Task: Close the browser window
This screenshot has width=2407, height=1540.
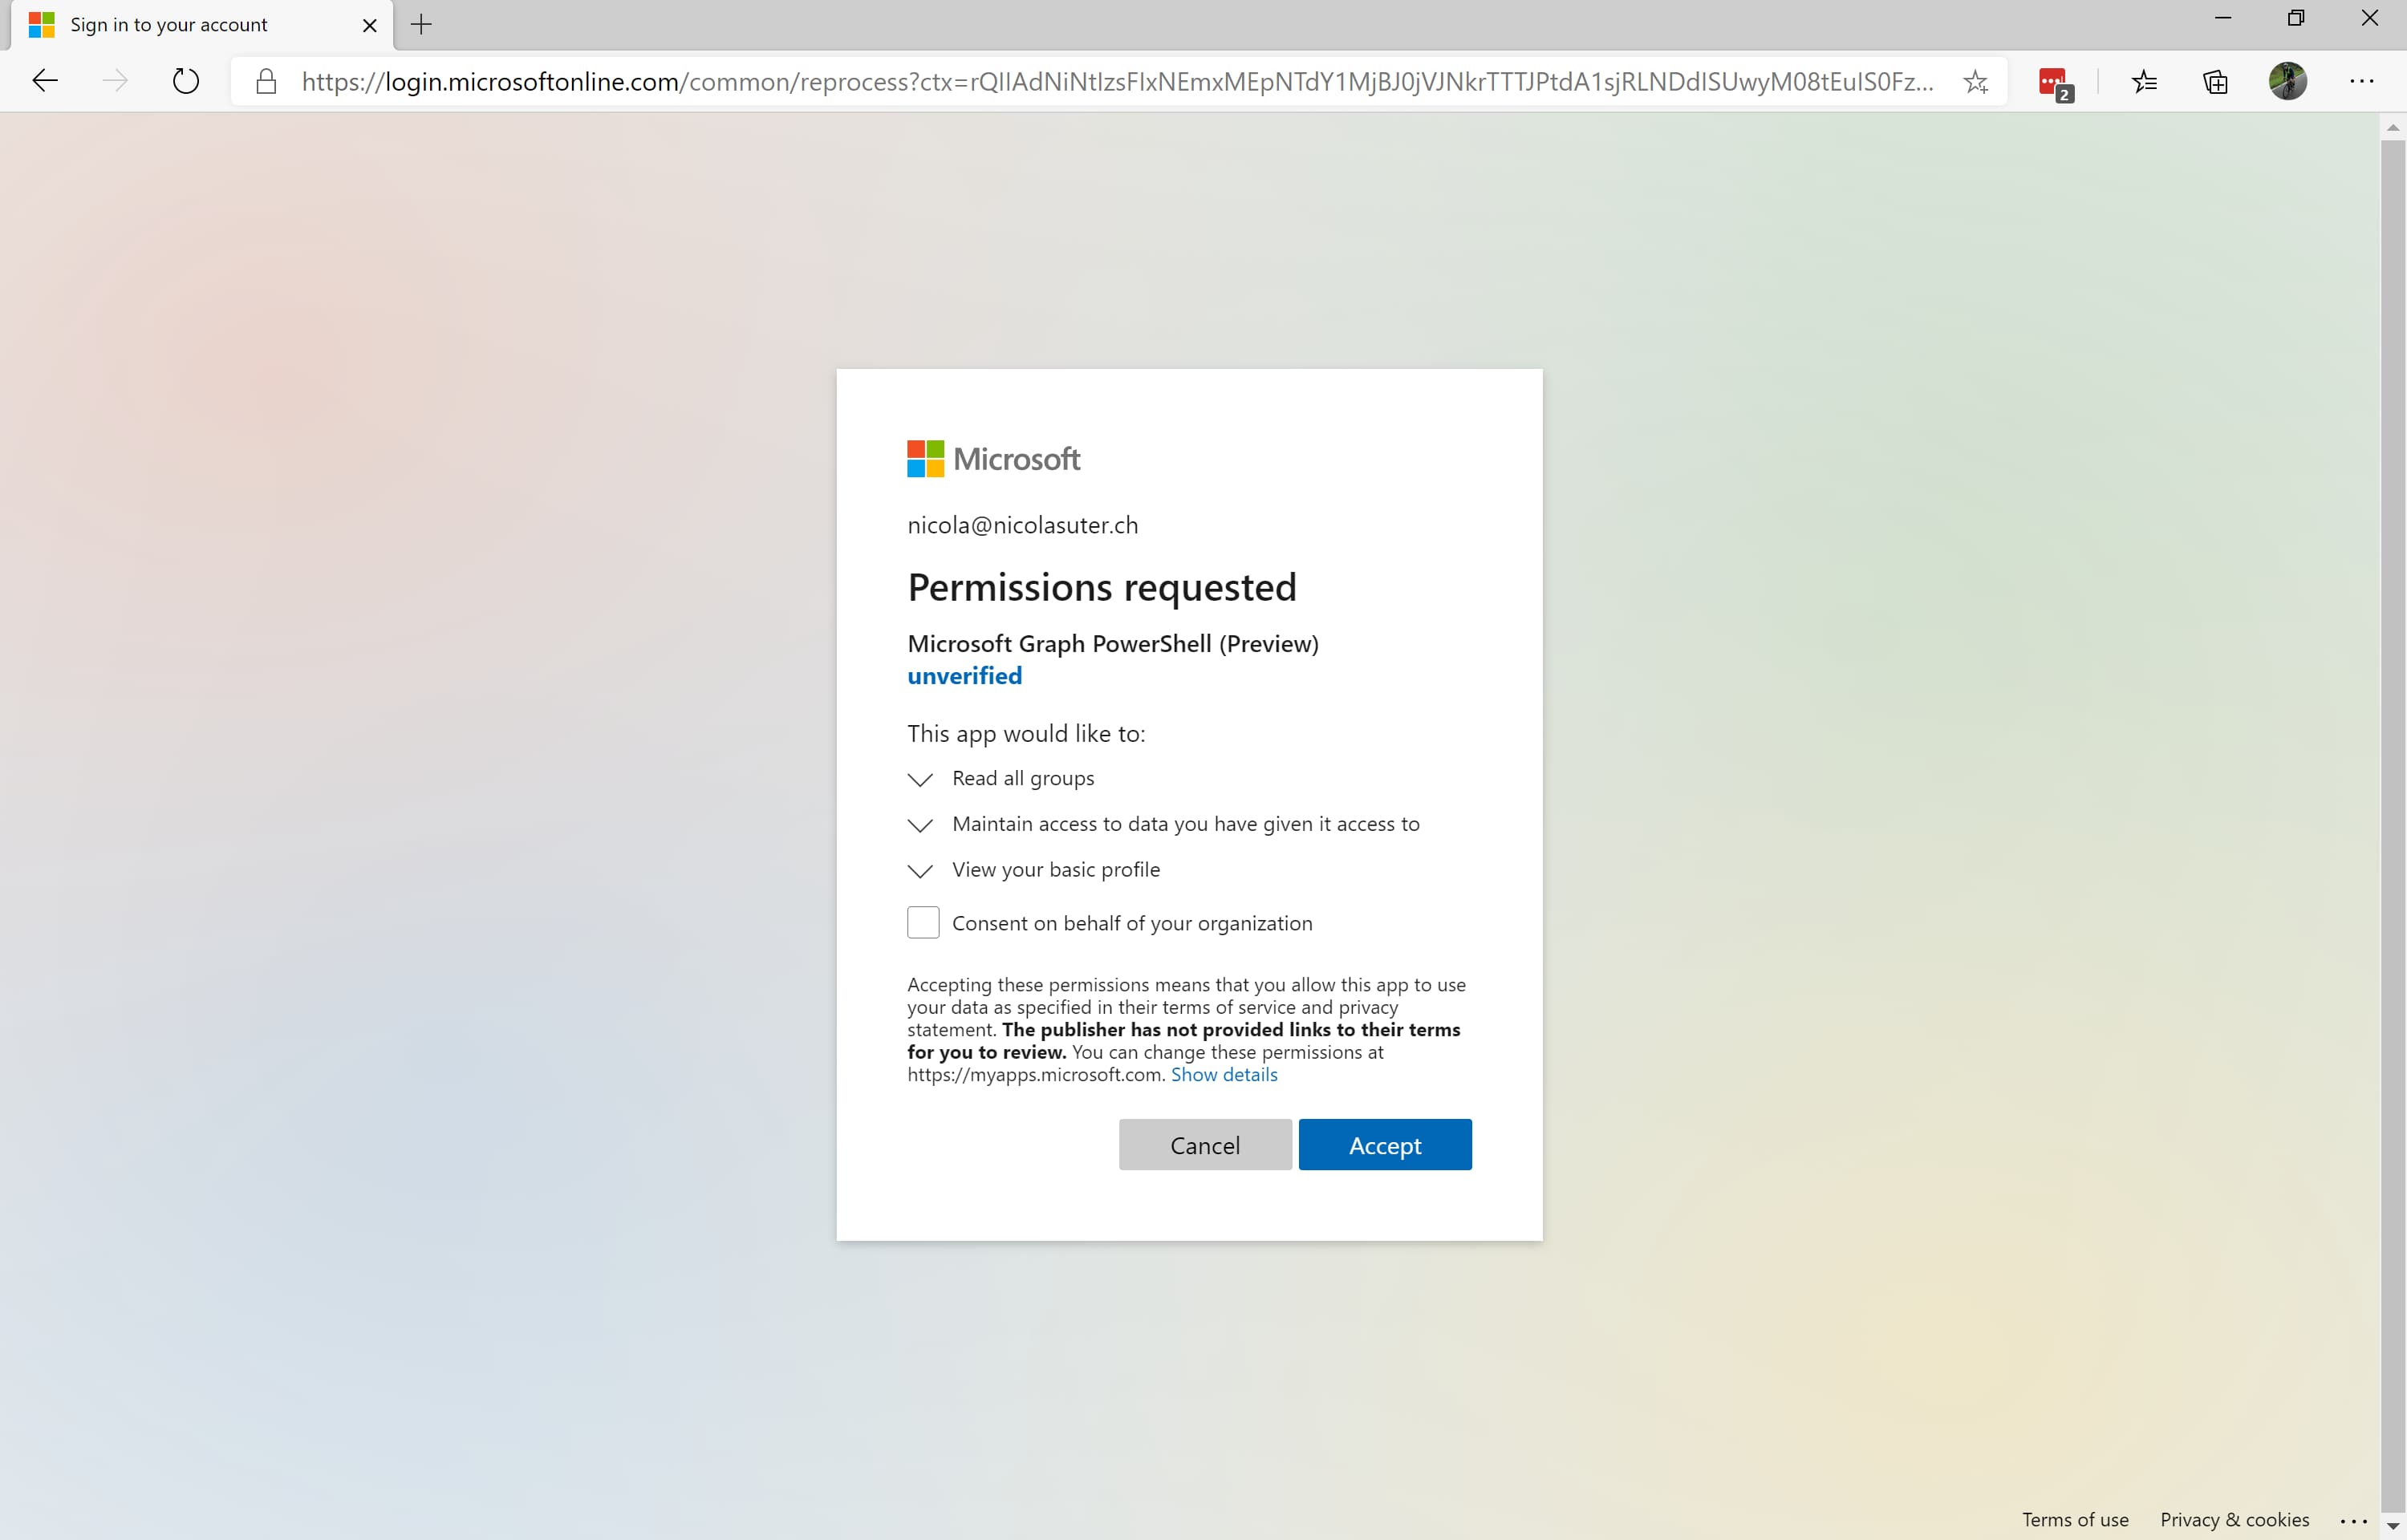Action: [x=2369, y=18]
